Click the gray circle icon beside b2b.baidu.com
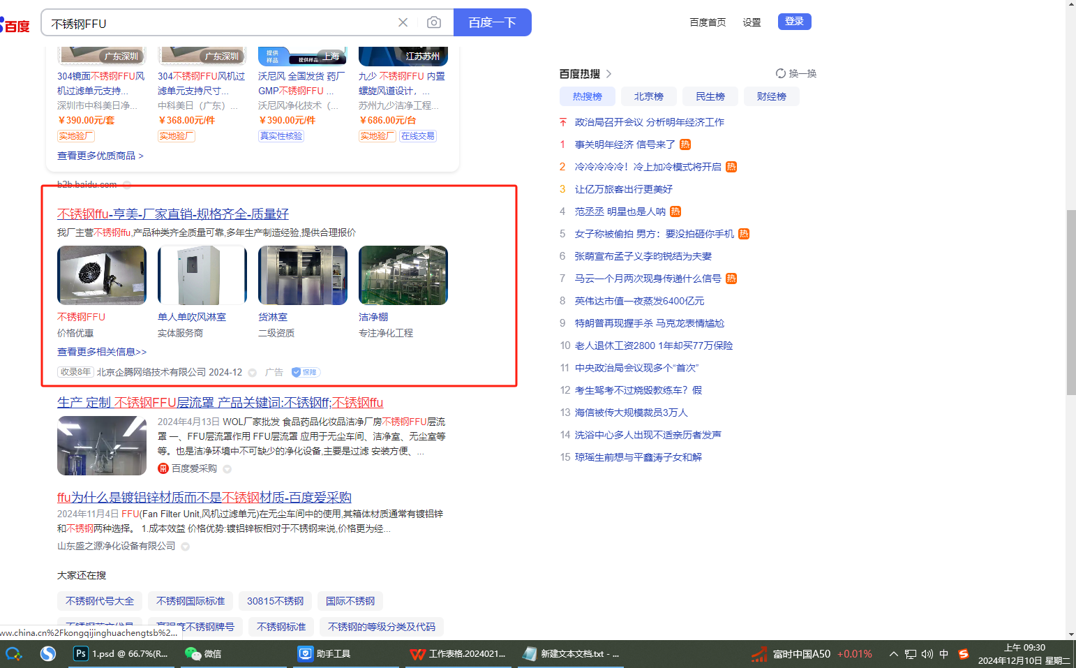This screenshot has width=1076, height=668. coord(127,185)
